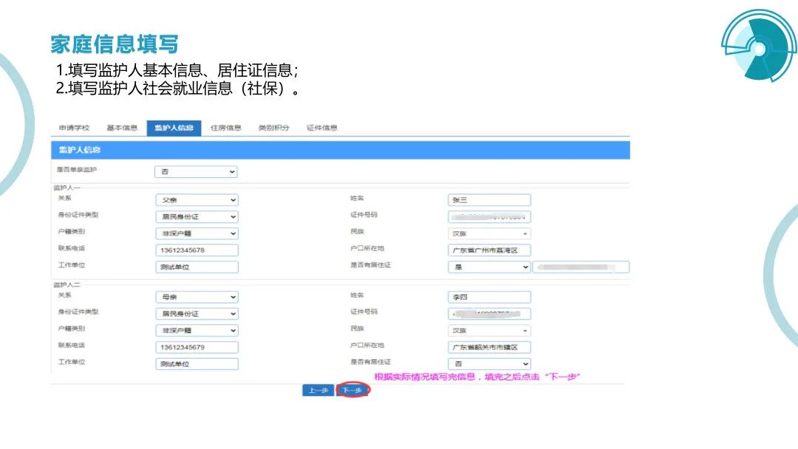Open guardian two 是否有居住证 dropdown showing 否
Image resolution: width=798 pixels, height=449 pixels.
[x=489, y=364]
